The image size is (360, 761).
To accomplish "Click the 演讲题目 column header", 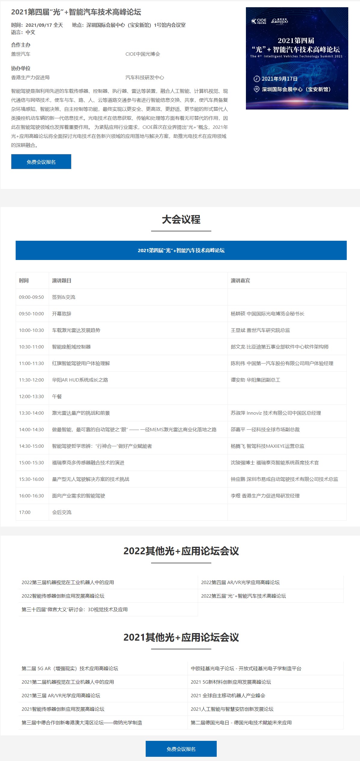I will pos(62,280).
